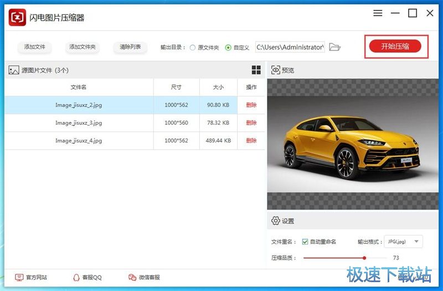Image resolution: width=443 pixels, height=291 pixels.
Task: Select row Image_jisuxz_2.jpg
Action: pyautogui.click(x=135, y=105)
